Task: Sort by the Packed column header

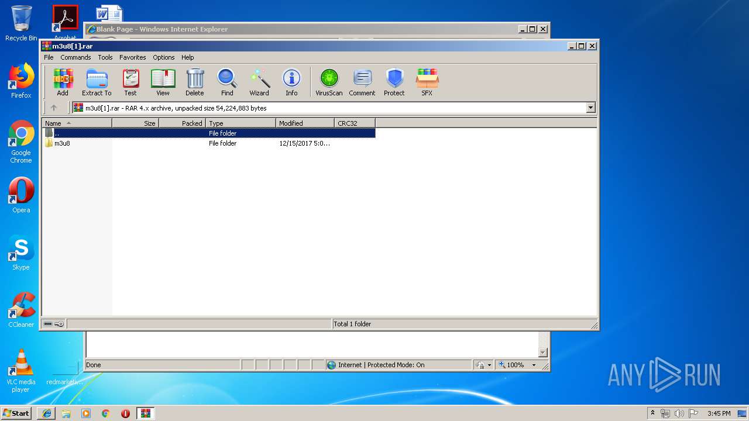Action: tap(182, 123)
